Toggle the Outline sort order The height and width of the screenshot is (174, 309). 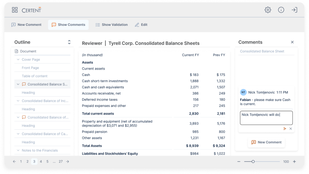[69, 42]
